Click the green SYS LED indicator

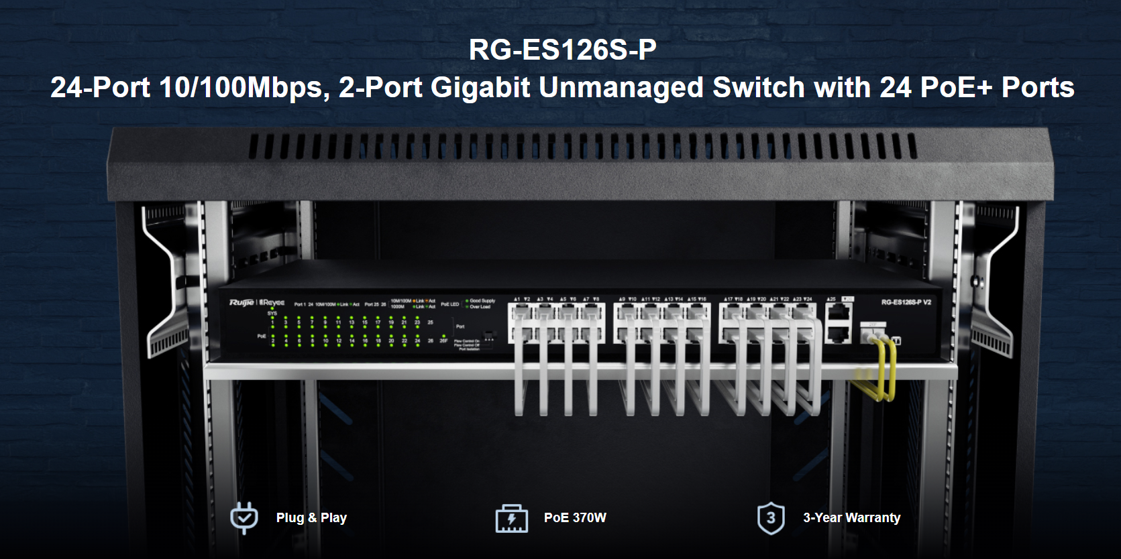(272, 308)
